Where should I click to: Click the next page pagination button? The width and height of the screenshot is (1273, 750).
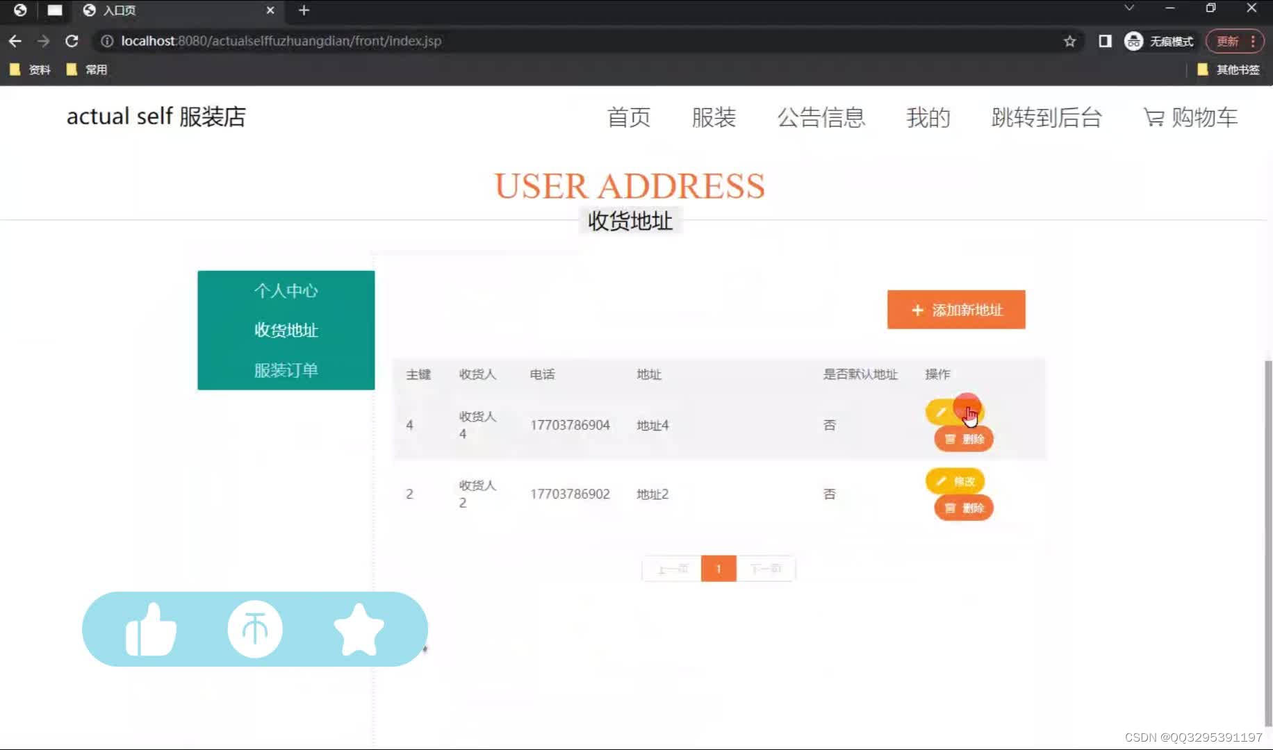(x=766, y=569)
